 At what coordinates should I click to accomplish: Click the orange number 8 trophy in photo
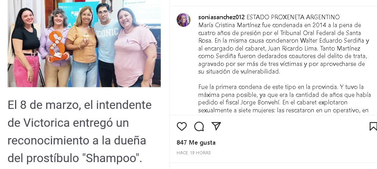pyautogui.click(x=57, y=46)
